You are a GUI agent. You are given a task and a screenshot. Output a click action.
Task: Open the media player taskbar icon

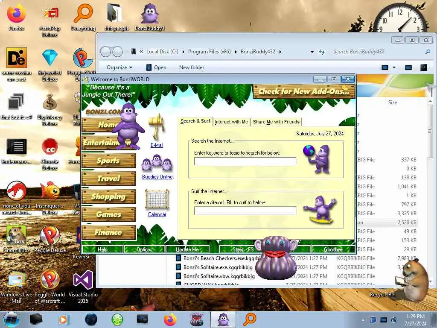[64, 319]
